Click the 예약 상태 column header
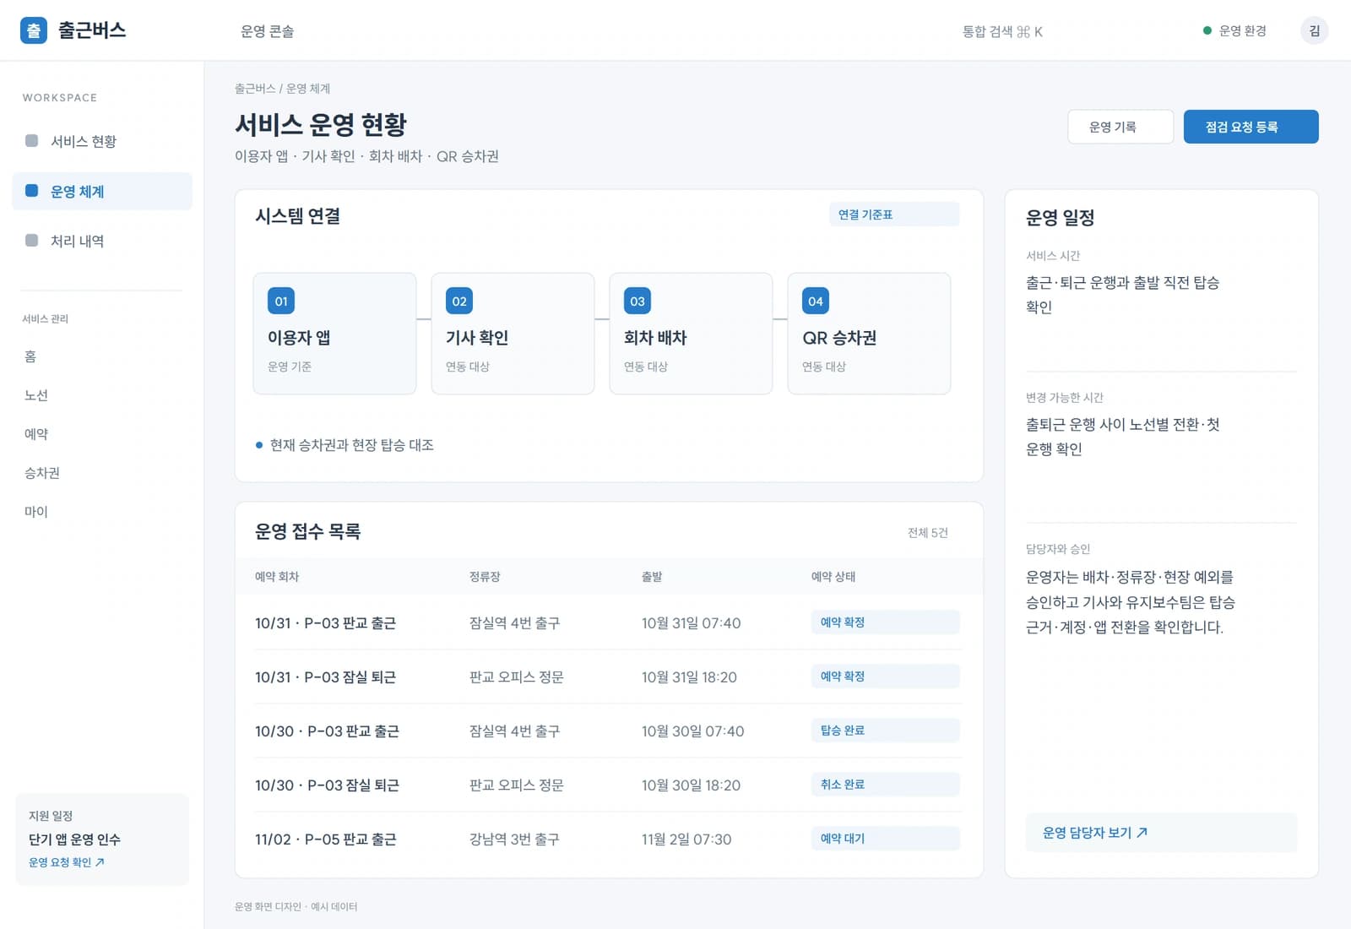 pyautogui.click(x=833, y=577)
